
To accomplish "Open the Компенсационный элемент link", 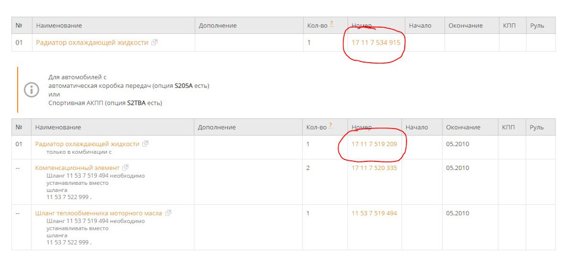I will (77, 168).
